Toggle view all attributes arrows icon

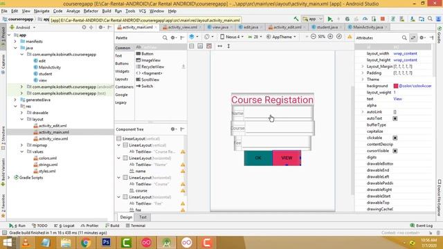click(x=413, y=37)
